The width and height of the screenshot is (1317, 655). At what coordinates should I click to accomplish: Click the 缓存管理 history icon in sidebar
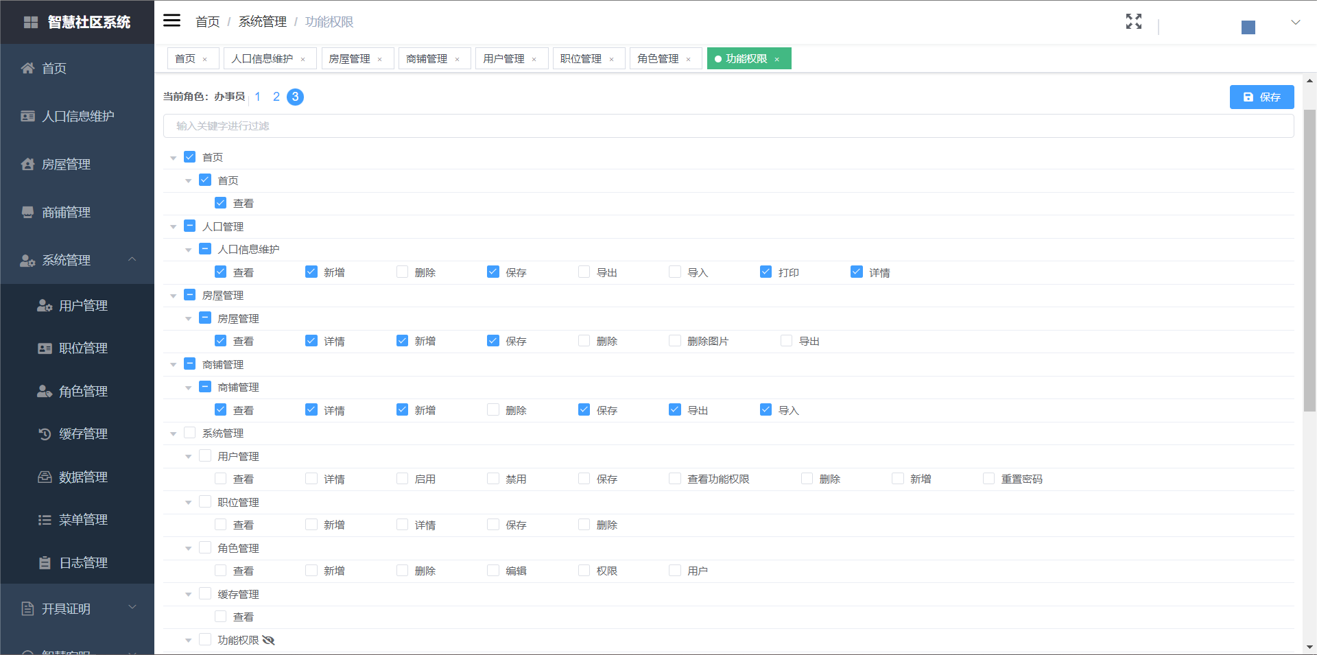click(x=45, y=434)
